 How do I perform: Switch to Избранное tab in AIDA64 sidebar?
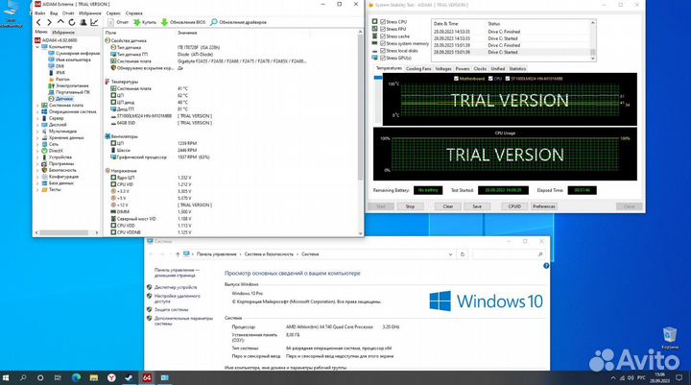point(63,33)
